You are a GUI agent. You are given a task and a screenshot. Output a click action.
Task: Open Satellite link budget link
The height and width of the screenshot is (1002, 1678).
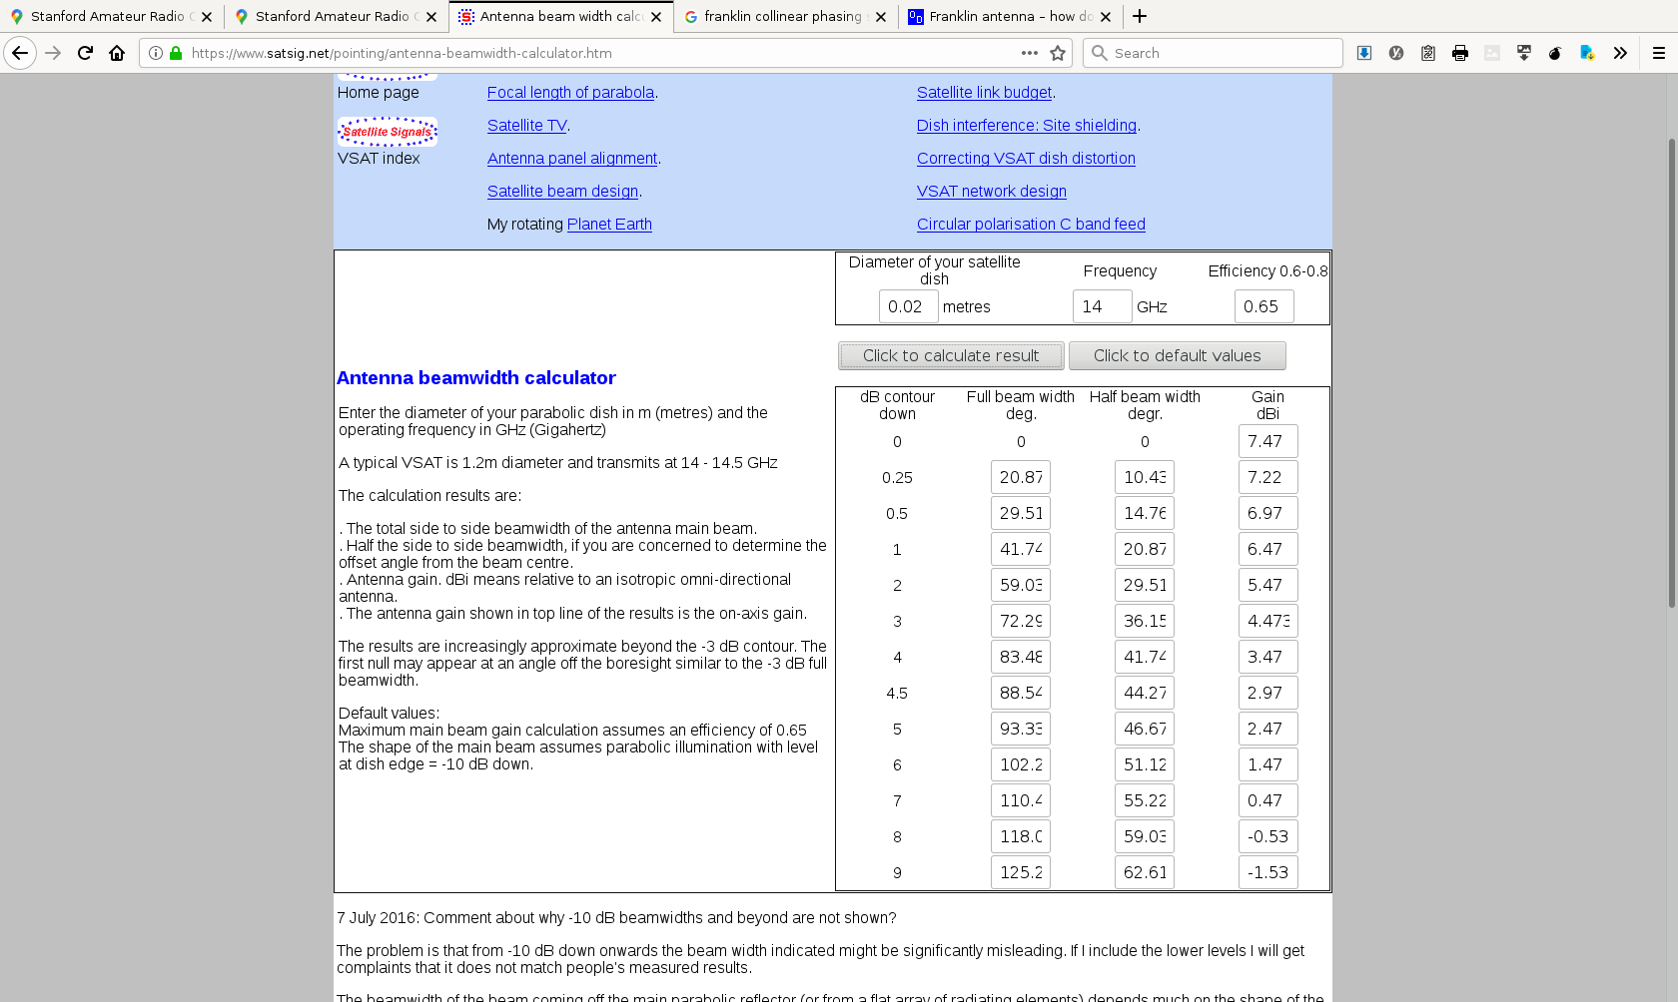pos(984,93)
